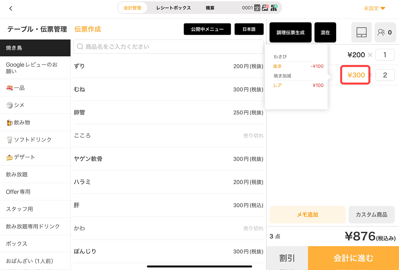
Task: Click the 調理伝票生成 button
Action: click(291, 33)
